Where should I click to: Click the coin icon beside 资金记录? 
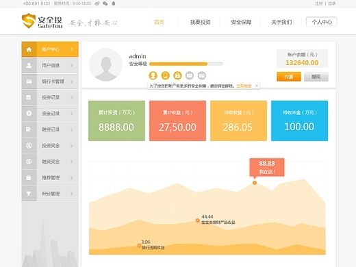(29, 114)
